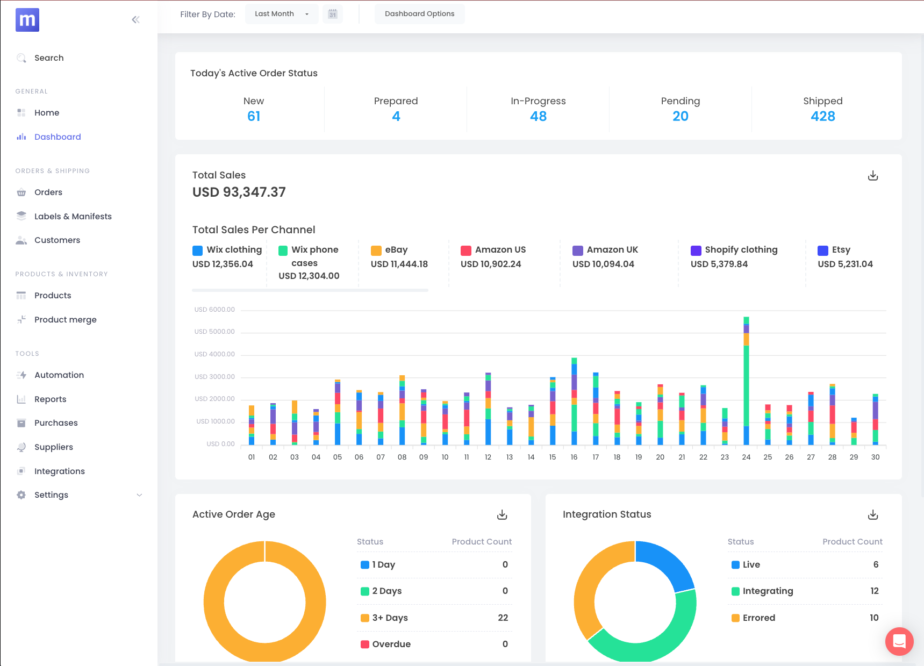Click the download icon for Total Sales

[873, 176]
